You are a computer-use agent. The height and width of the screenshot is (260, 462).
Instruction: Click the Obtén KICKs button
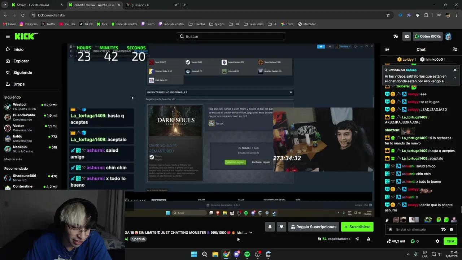coord(428,36)
